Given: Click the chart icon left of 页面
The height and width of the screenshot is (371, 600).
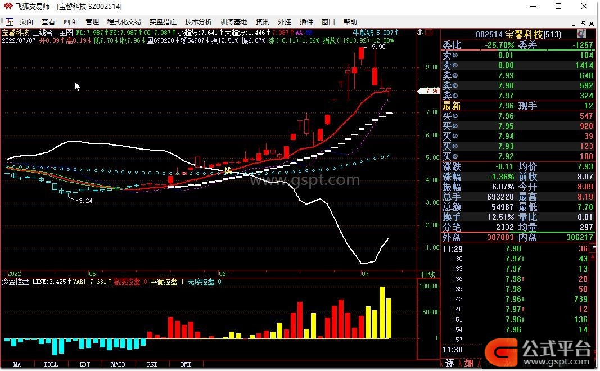Looking at the screenshot, I should tap(9, 22).
